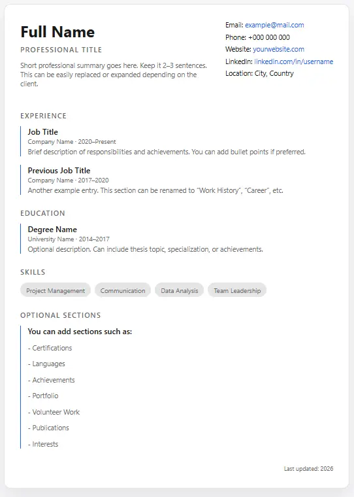Select the Communication skill tag
The image size is (354, 497).
123,290
